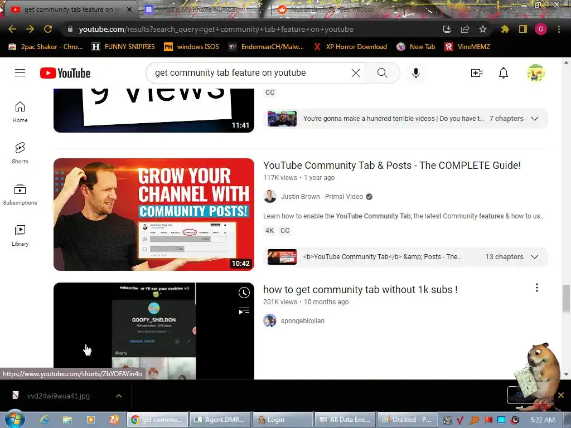Viewport: 571px width, 428px height.
Task: Click the 9 views video thumbnail
Action: coord(154,110)
